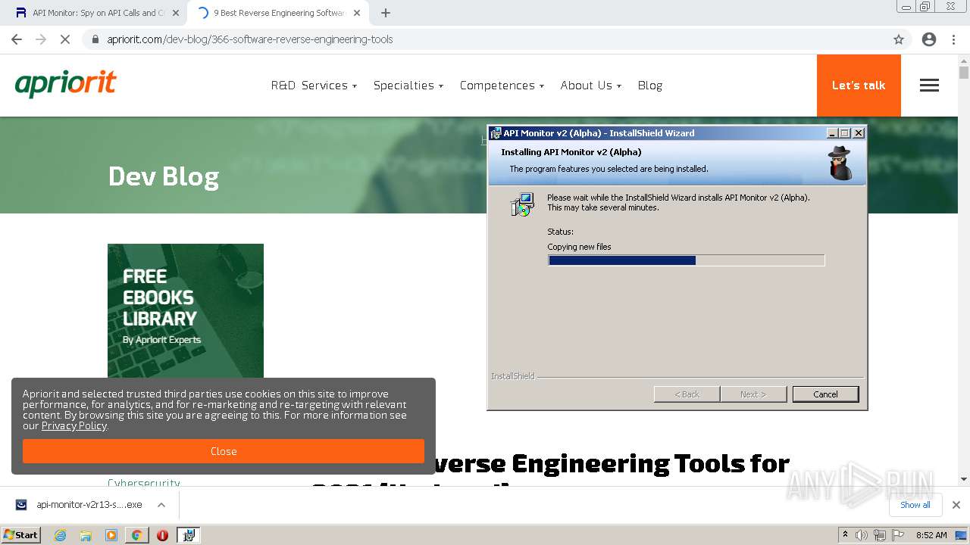Open red Opera taskbar icon
The image size is (970, 545).
pyautogui.click(x=162, y=535)
